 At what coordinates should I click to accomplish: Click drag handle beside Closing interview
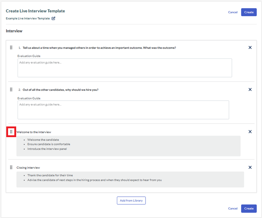click(x=11, y=167)
